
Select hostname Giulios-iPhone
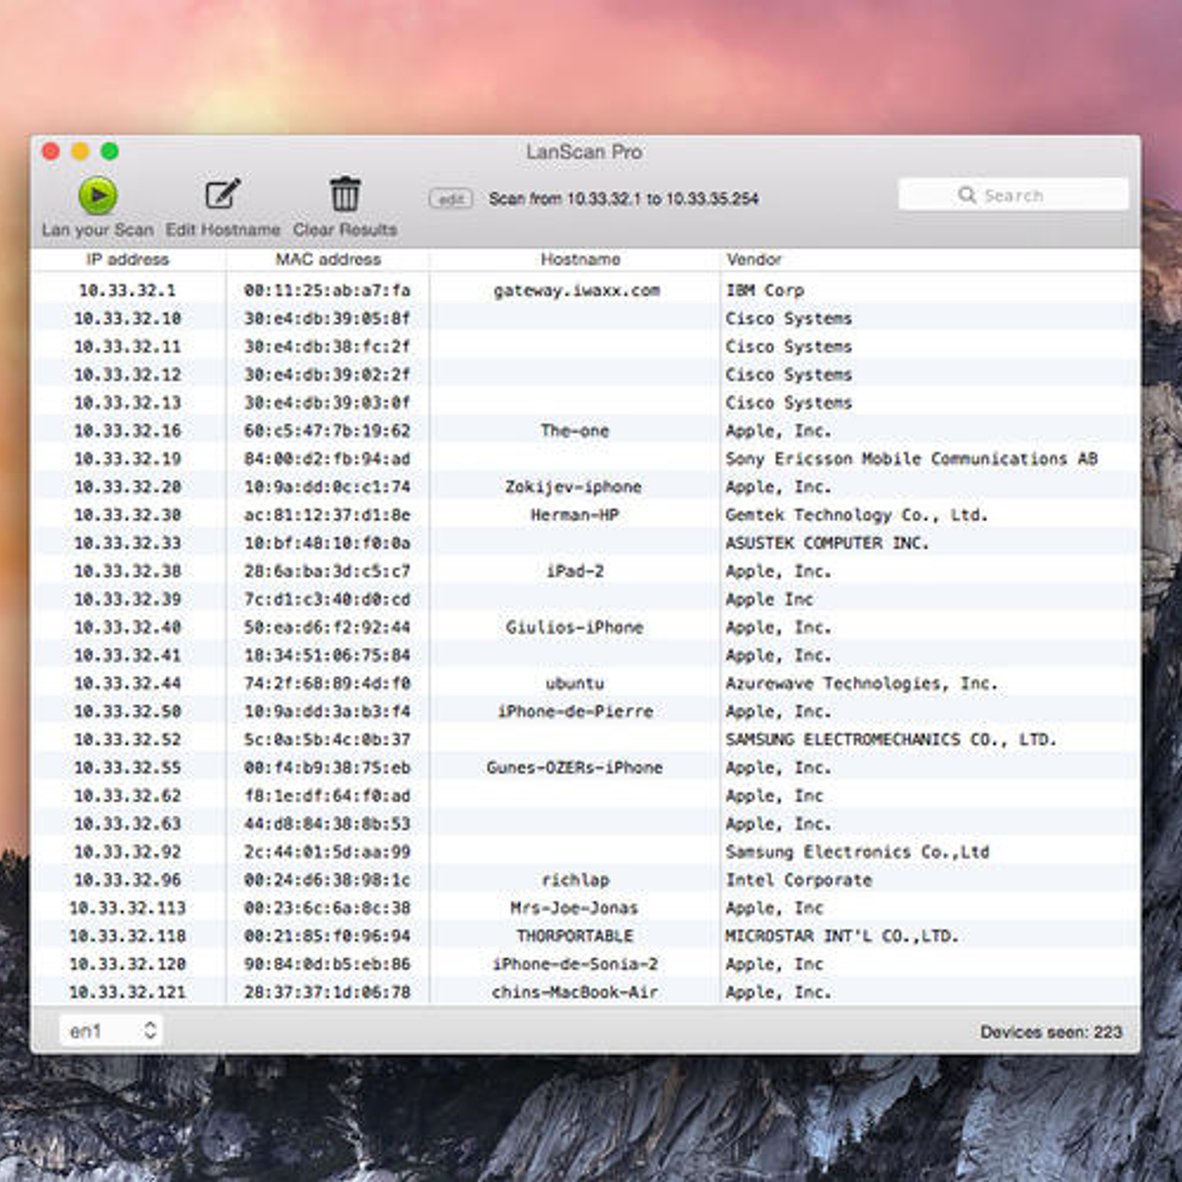574,627
